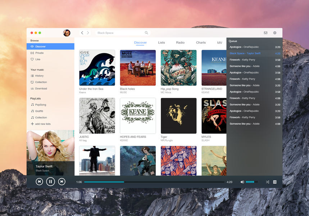309x216 pixels.
Task: Adjust the volume level bar
Action: pyautogui.click(x=252, y=182)
